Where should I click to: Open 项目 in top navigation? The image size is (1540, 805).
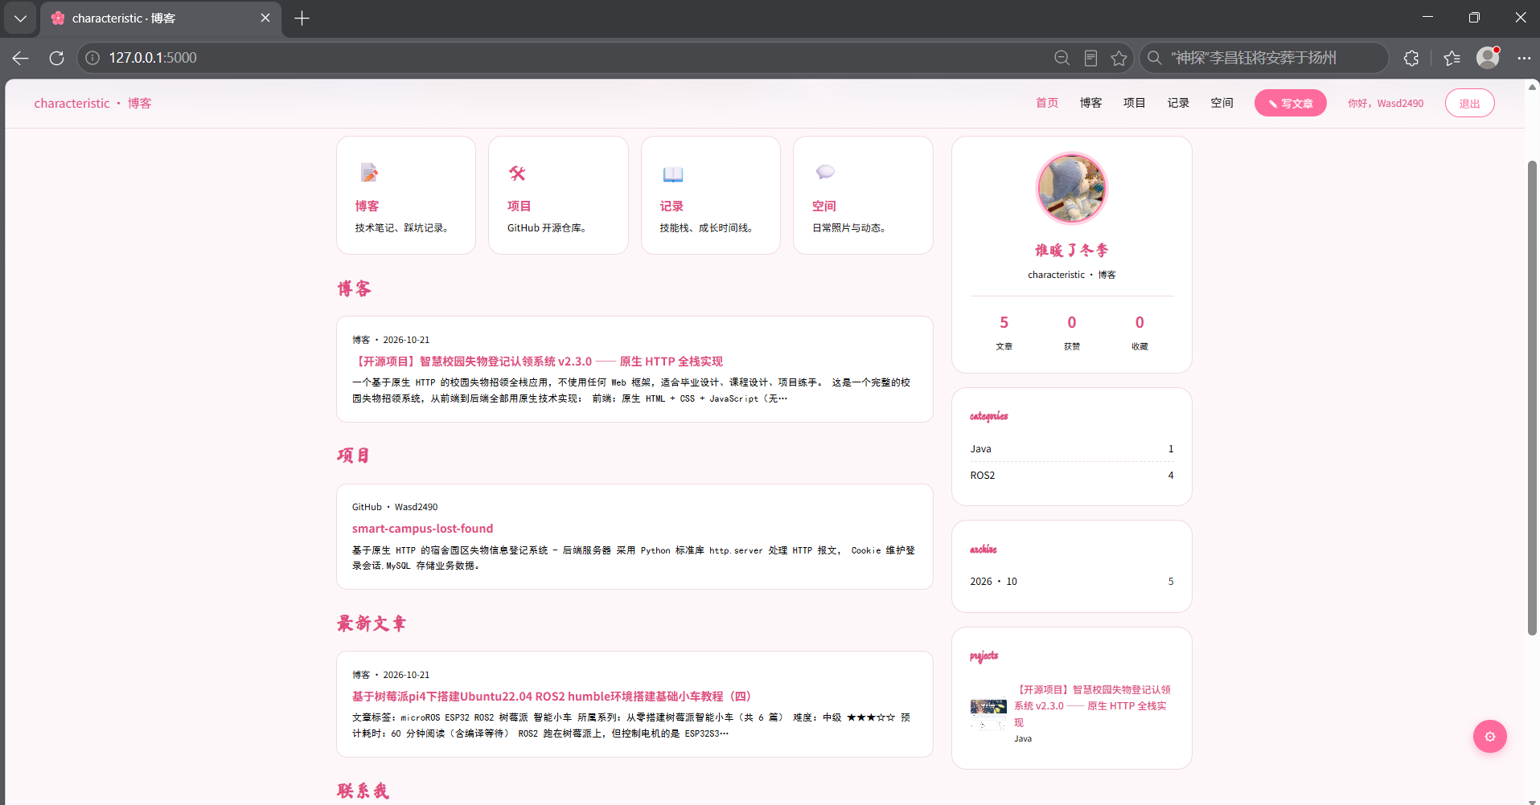point(1134,103)
